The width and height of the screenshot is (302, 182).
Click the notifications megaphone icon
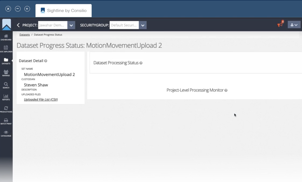[x=280, y=25]
